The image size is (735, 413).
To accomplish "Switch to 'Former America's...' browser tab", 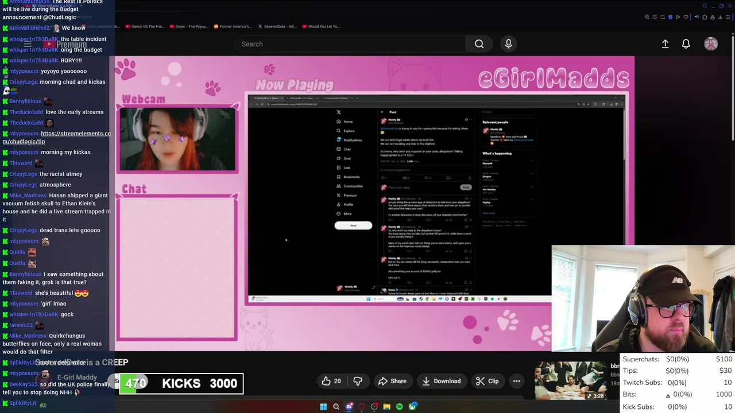I will click(x=233, y=26).
